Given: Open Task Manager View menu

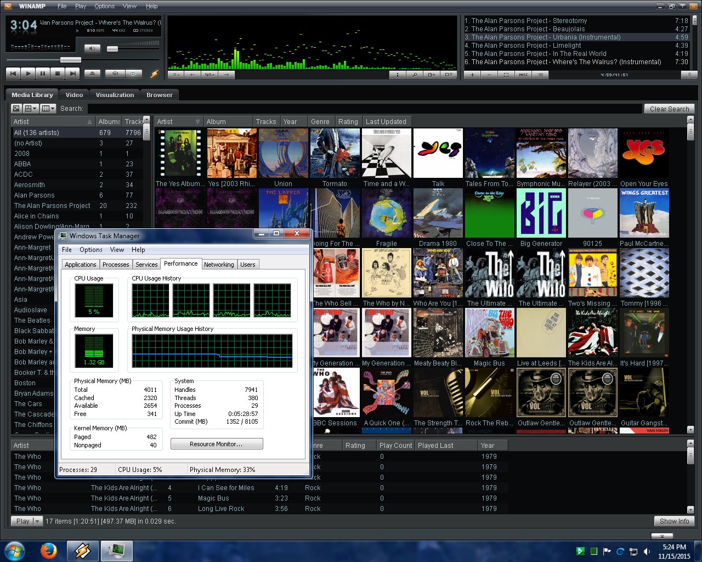Looking at the screenshot, I should click(117, 250).
